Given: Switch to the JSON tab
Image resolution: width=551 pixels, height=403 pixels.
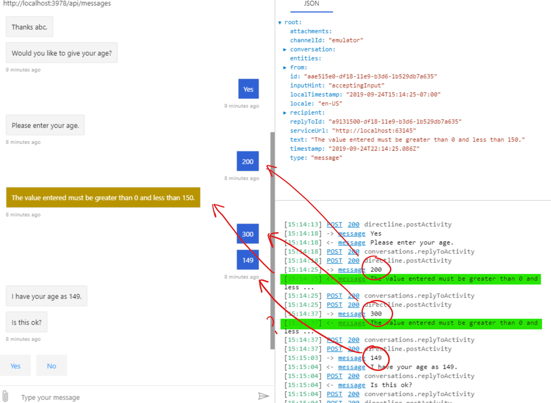Looking at the screenshot, I should [x=311, y=4].
